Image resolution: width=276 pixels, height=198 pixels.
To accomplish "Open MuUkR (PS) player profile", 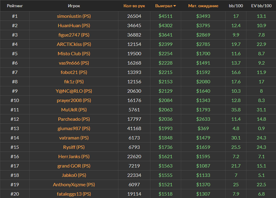I will (x=74, y=110).
